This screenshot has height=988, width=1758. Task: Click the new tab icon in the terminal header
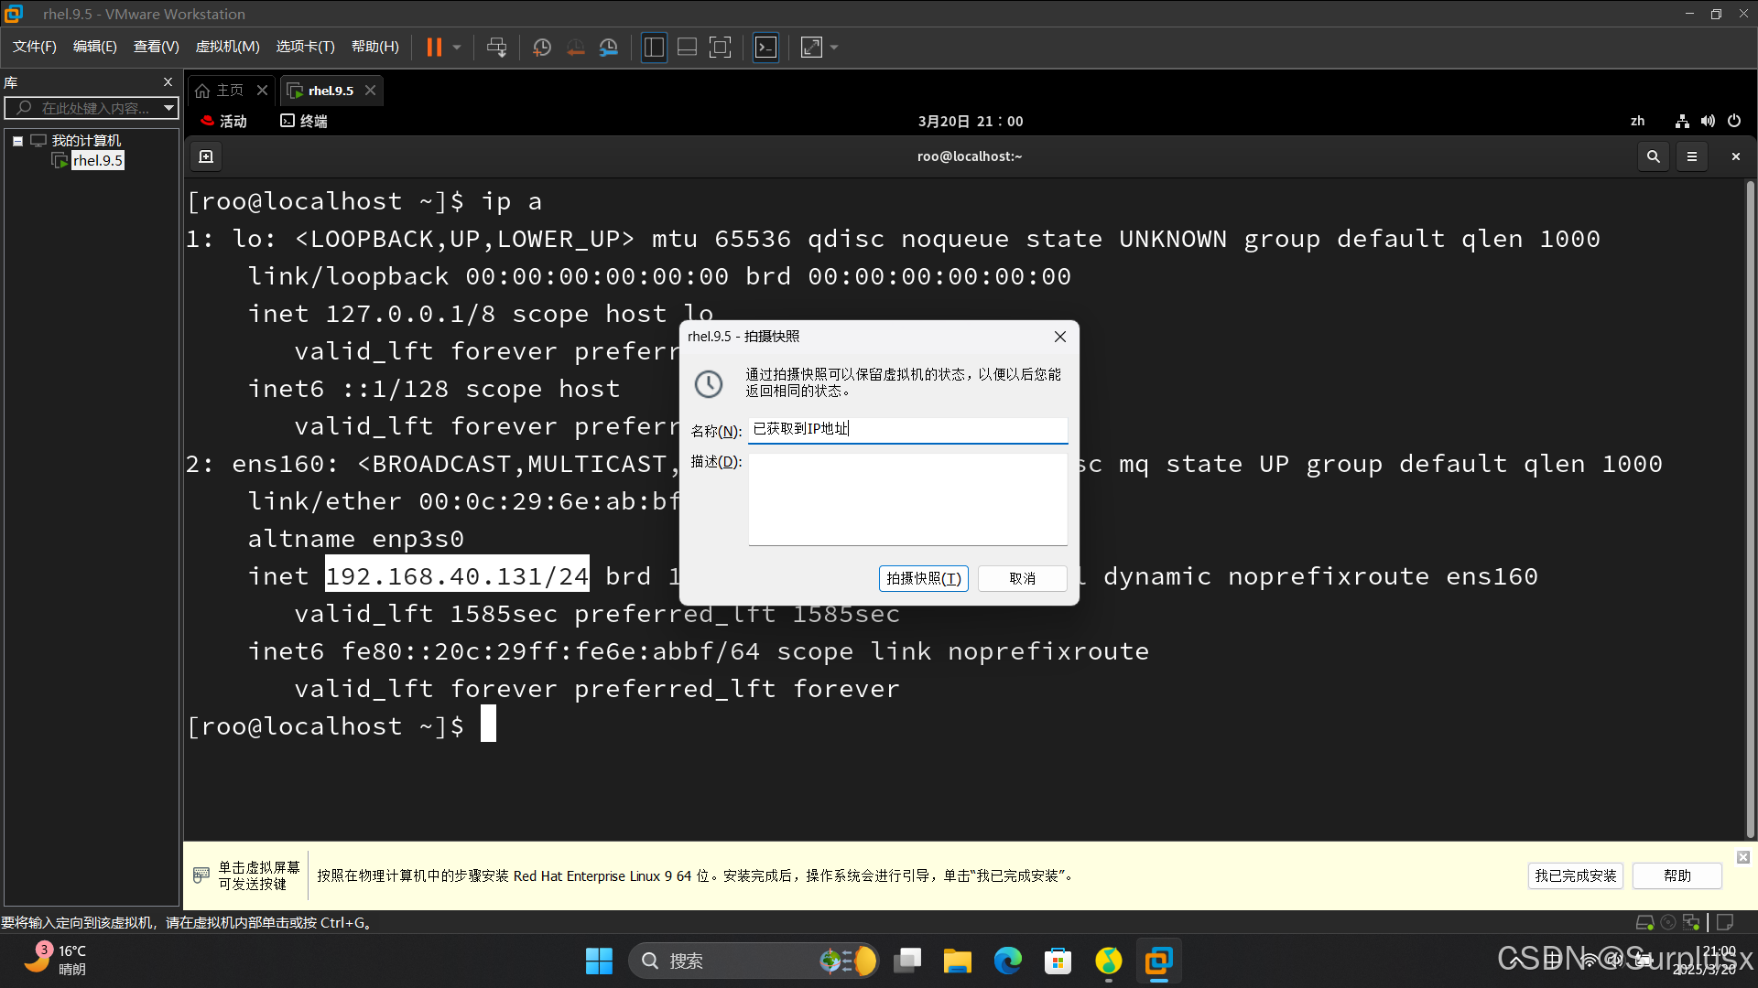click(206, 156)
